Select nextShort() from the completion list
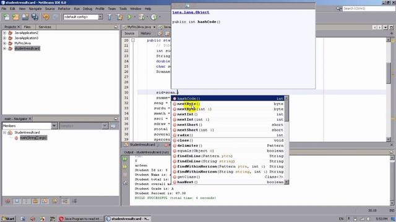Viewport: 396px width, 222px height. click(228, 125)
